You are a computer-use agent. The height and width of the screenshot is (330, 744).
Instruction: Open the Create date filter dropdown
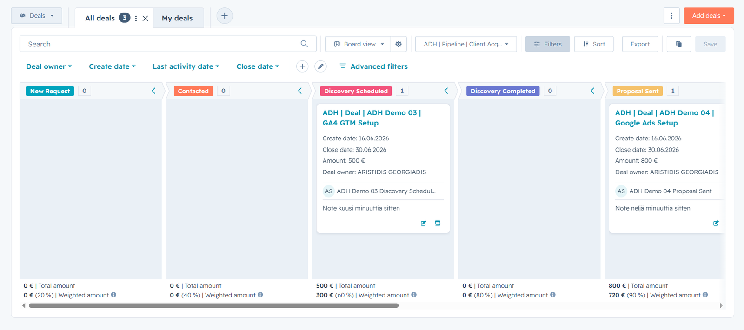coord(112,66)
